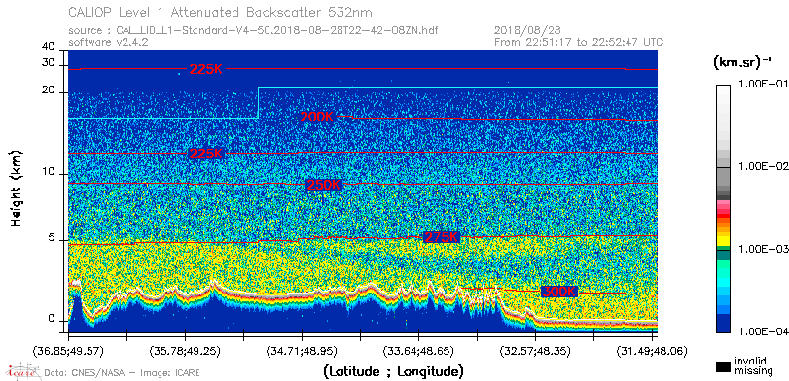Click the colorbar unit label '(km.sr)-1'
The image size is (789, 381).
click(742, 62)
